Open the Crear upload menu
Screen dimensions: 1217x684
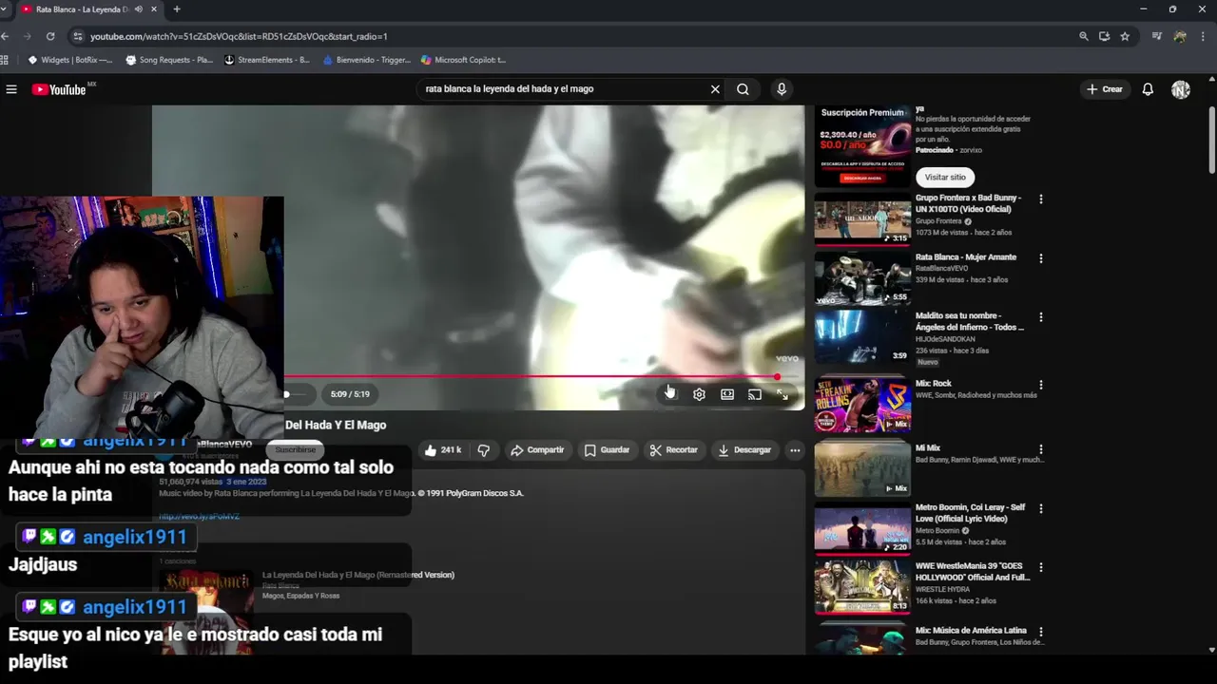pos(1105,89)
